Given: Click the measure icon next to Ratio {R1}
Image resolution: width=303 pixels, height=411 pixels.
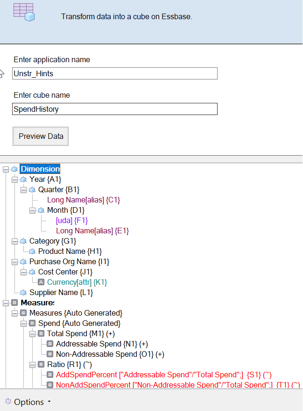Looking at the screenshot, I should click(x=41, y=364).
